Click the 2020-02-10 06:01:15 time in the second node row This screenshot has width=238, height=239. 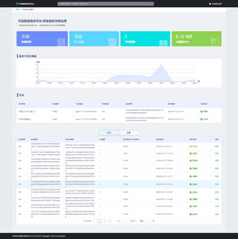click(176, 119)
